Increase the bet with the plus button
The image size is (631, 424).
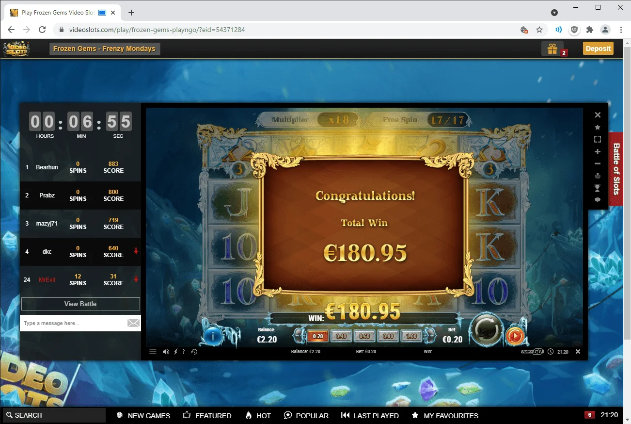pos(429,335)
